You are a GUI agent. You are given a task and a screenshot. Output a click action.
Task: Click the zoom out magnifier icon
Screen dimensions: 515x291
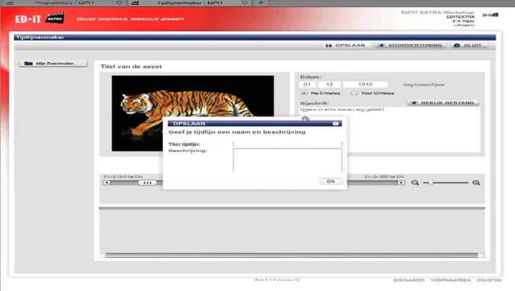pyautogui.click(x=415, y=182)
